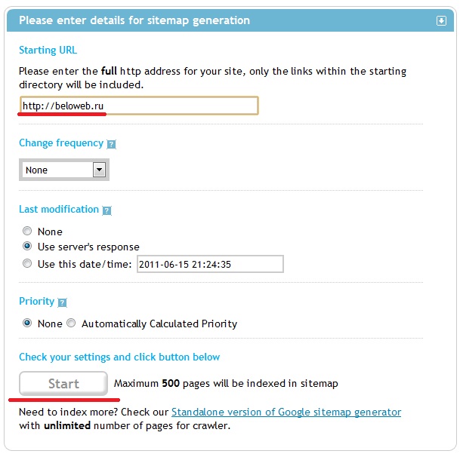Choose the Use server's response option
Screen dimensions: 463x460
[28, 247]
